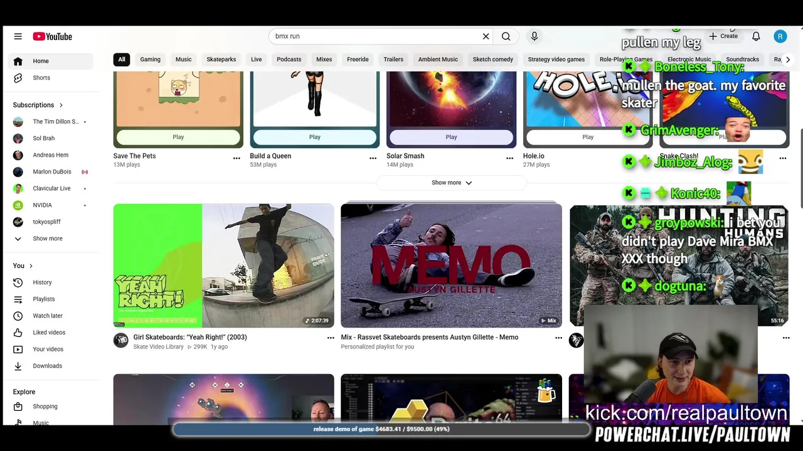803x451 pixels.
Task: Click into the bmx run search field
Action: pyautogui.click(x=375, y=36)
